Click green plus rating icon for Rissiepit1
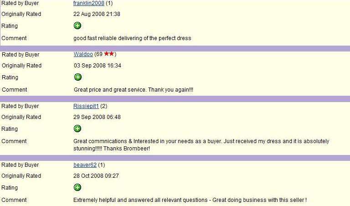 pyautogui.click(x=77, y=129)
